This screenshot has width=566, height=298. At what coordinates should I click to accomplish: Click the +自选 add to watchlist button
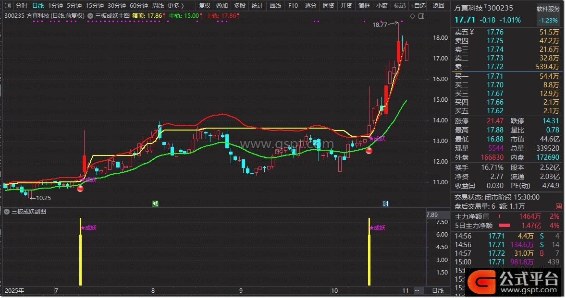(x=418, y=6)
